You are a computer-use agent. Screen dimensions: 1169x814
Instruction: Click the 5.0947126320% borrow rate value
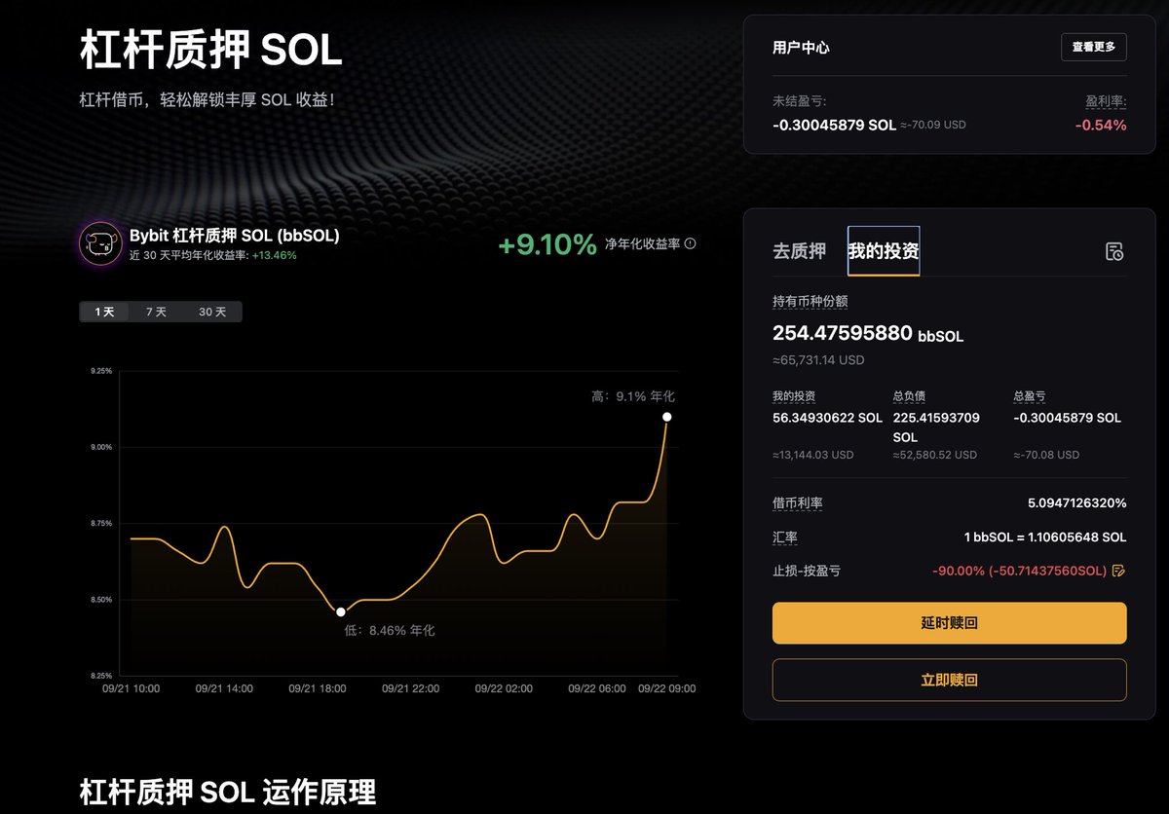(x=1077, y=503)
